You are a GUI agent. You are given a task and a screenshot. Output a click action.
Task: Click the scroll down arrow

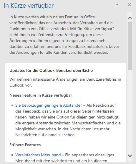(130, 156)
